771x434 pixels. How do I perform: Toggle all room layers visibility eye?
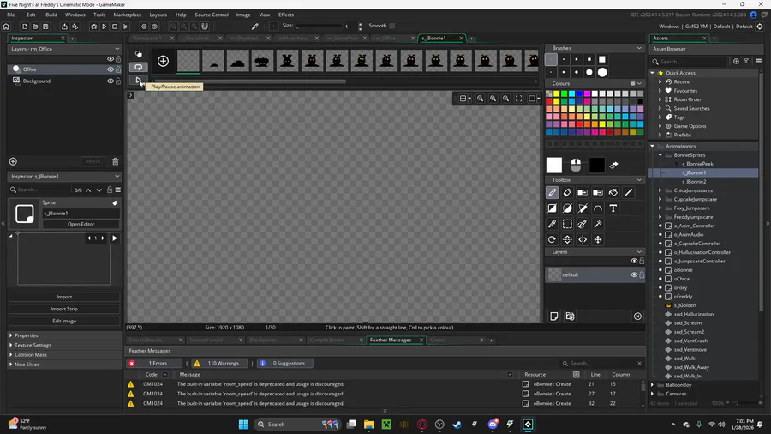click(x=111, y=59)
